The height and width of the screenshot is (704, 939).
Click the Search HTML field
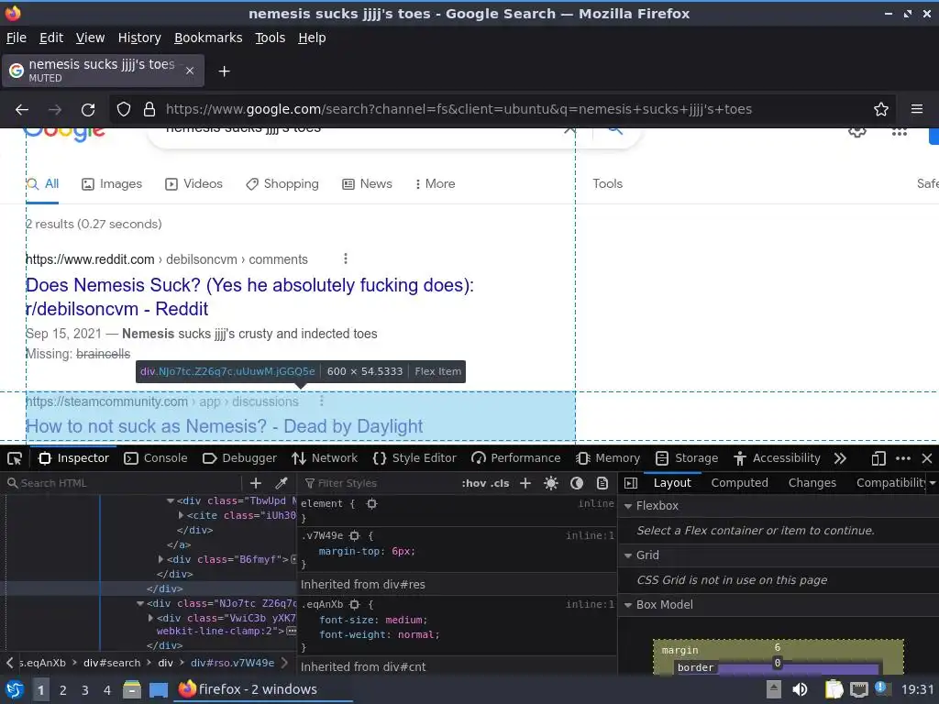[124, 483]
